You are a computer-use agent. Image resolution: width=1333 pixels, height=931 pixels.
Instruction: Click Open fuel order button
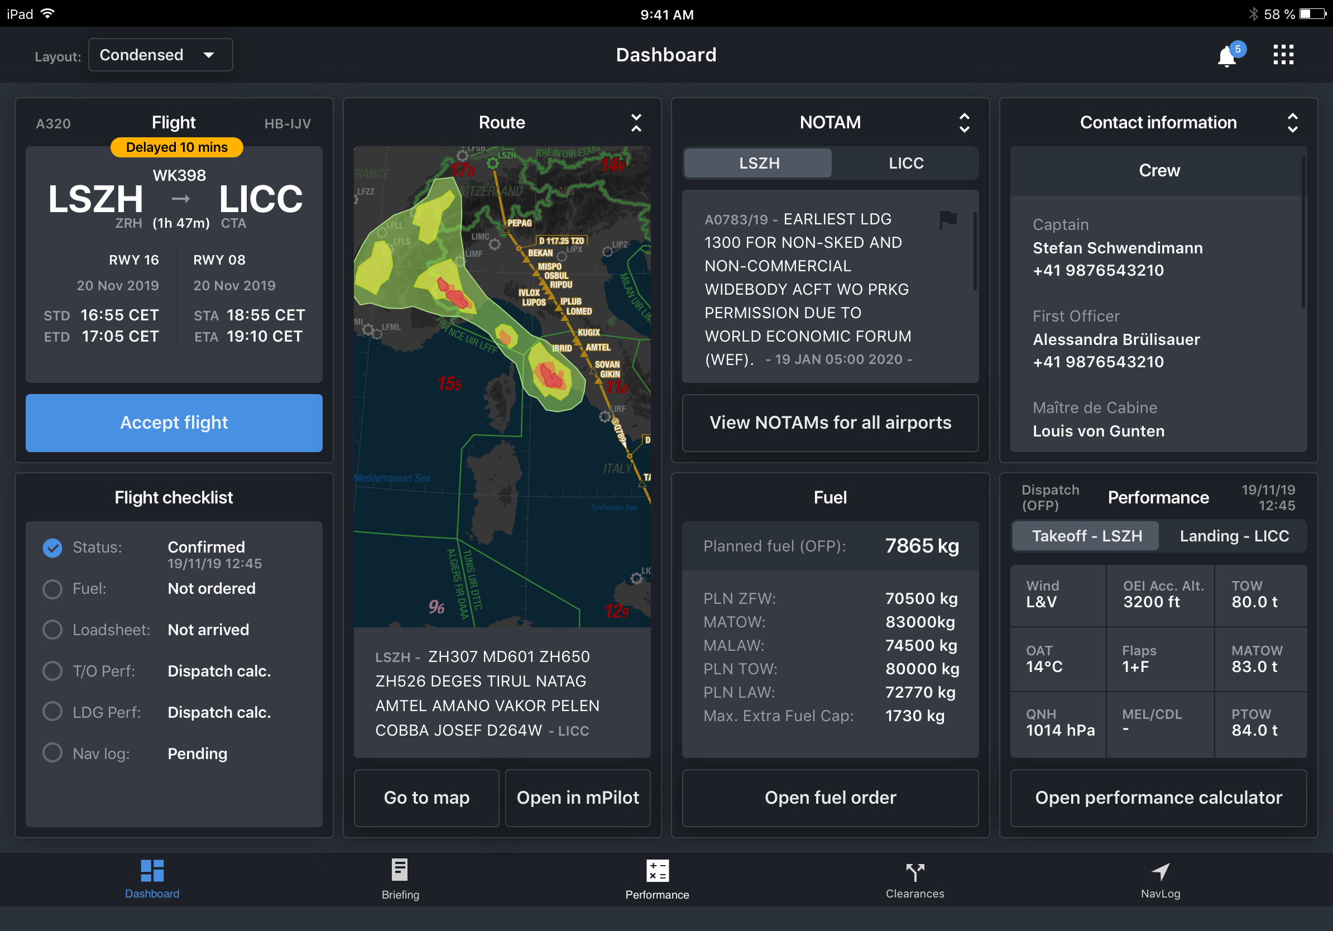829,798
